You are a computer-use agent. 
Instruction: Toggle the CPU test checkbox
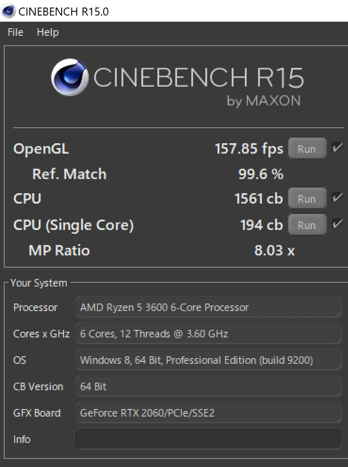337,198
